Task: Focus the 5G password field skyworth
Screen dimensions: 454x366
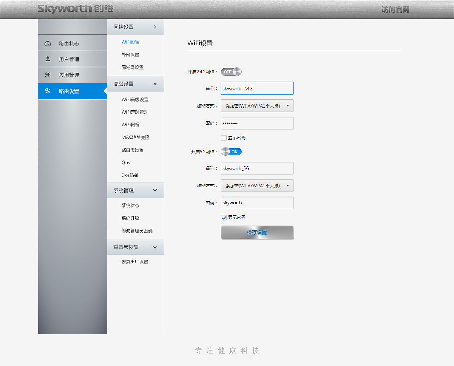Action: 257,203
